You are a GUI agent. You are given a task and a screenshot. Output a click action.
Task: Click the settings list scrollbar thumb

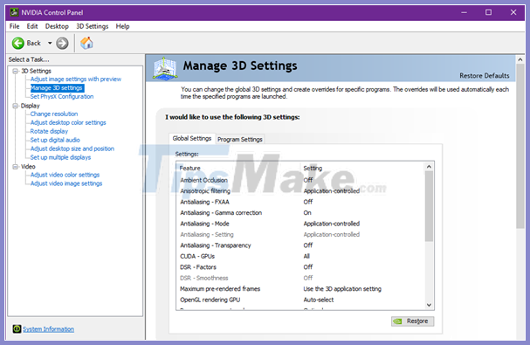click(x=429, y=206)
